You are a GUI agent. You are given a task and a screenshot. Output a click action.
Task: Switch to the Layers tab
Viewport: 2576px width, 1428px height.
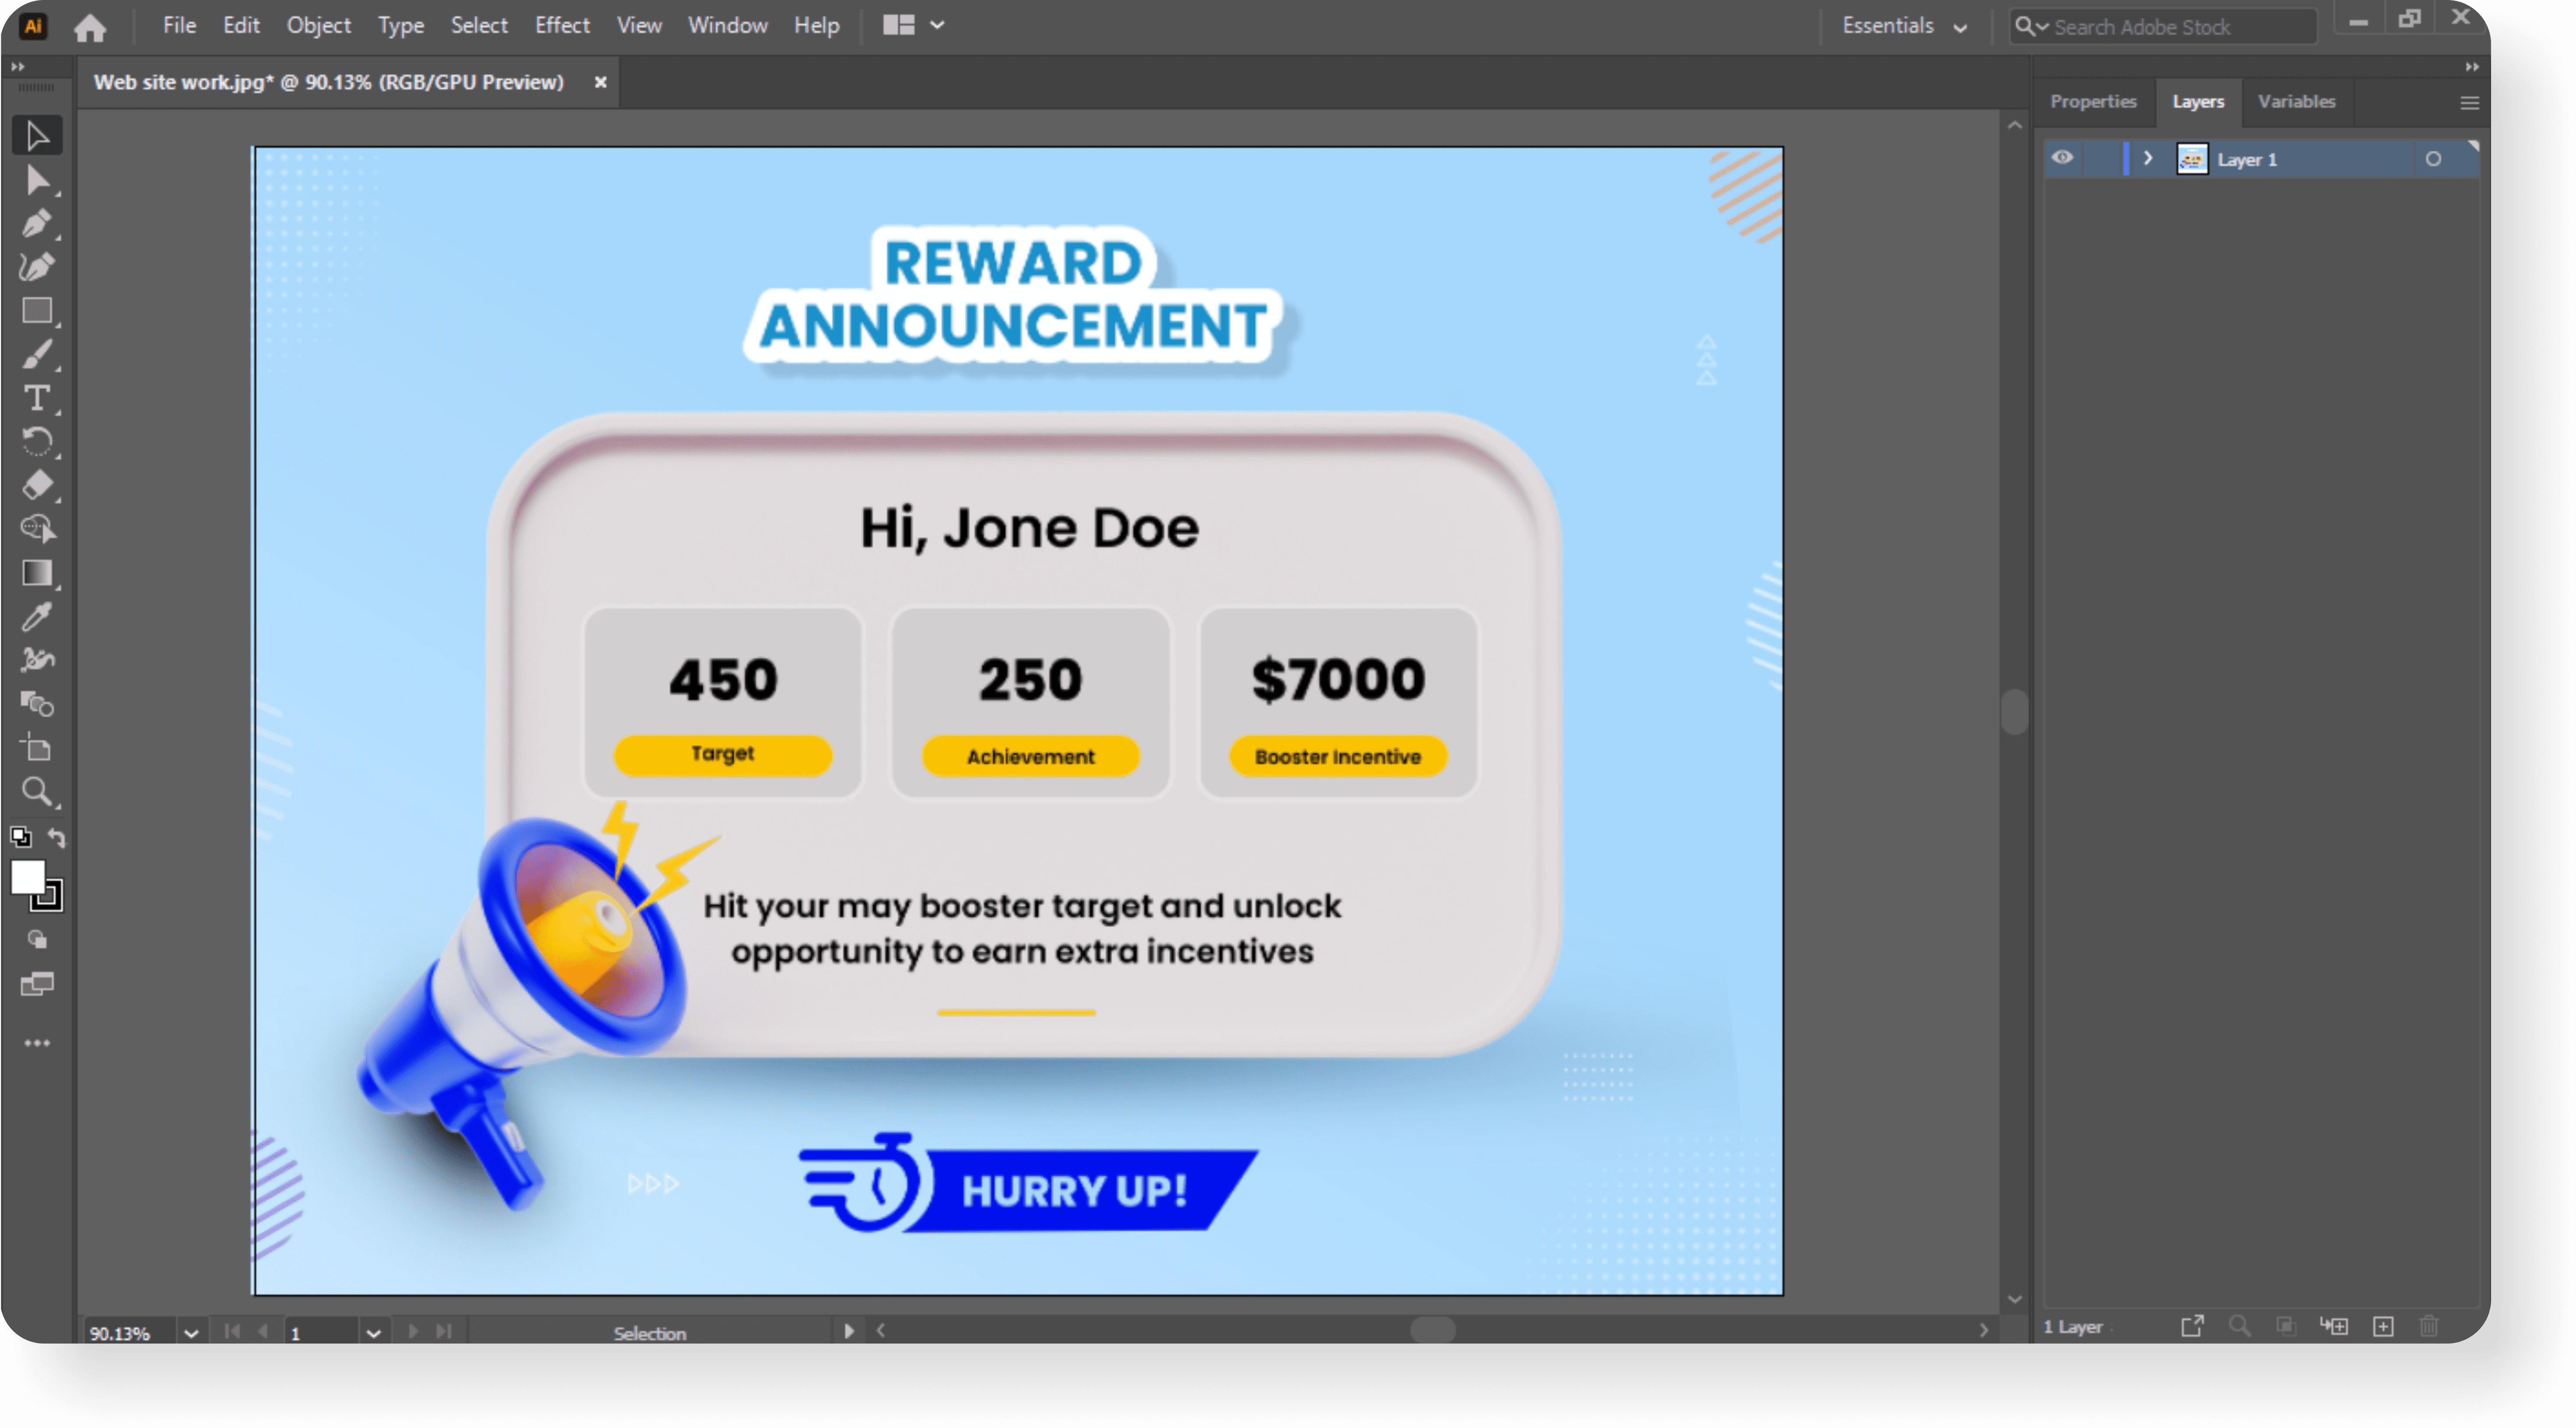2197,101
